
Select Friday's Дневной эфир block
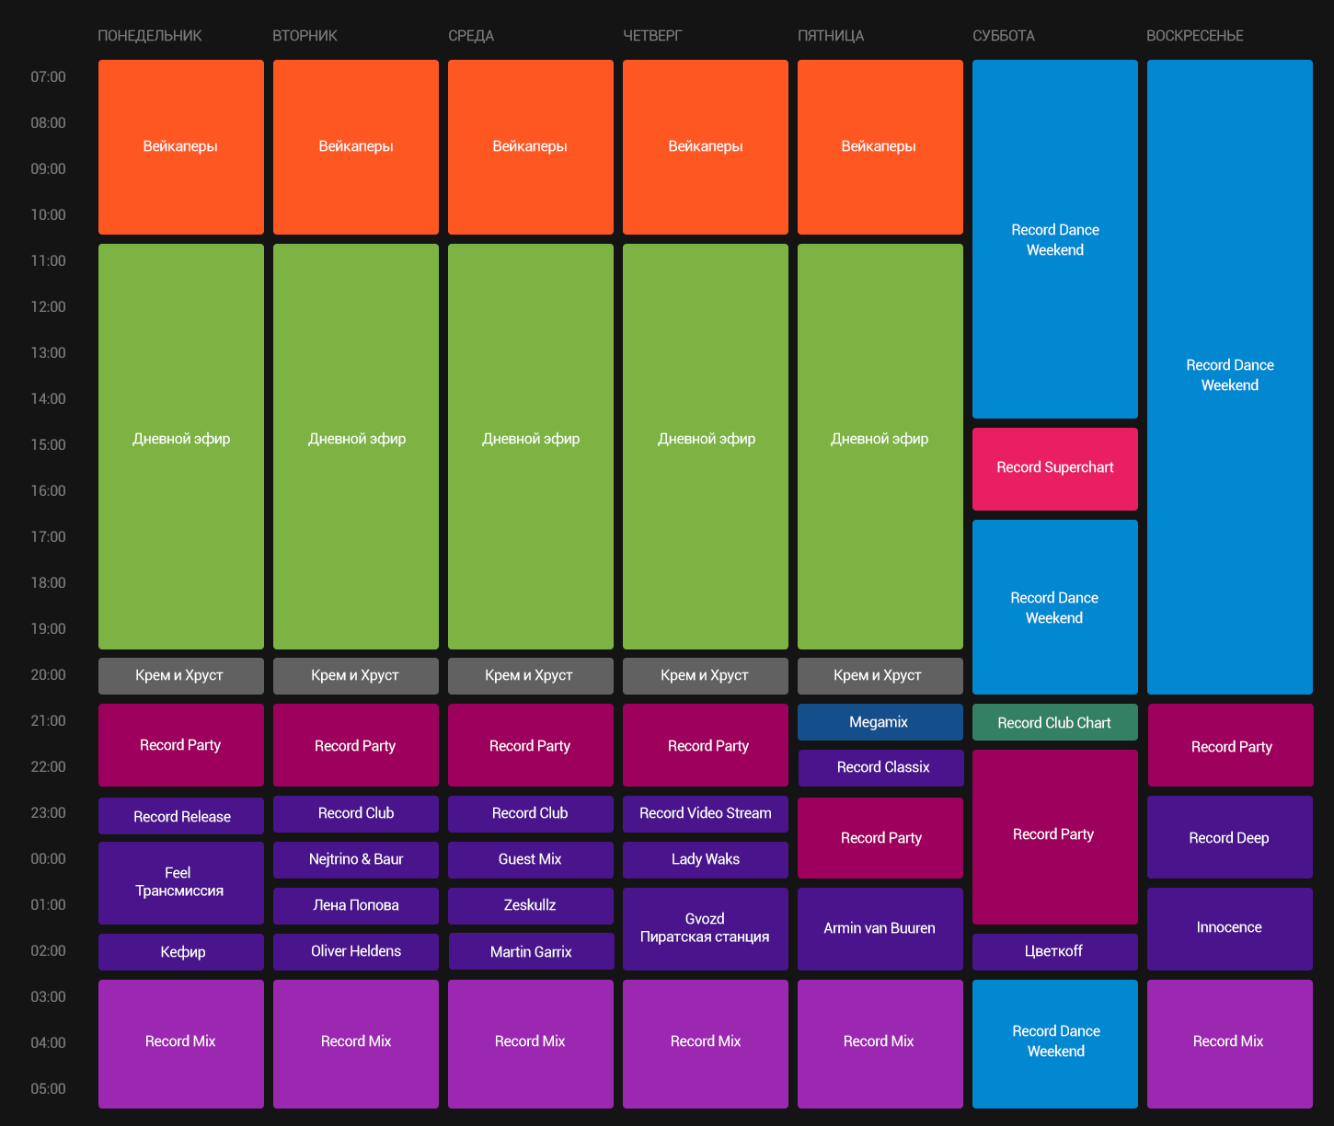(880, 446)
